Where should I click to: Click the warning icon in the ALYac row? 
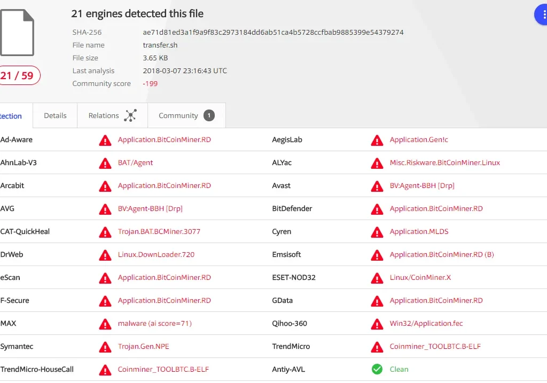377,163
